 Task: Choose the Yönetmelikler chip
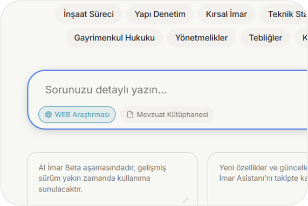pyautogui.click(x=201, y=38)
